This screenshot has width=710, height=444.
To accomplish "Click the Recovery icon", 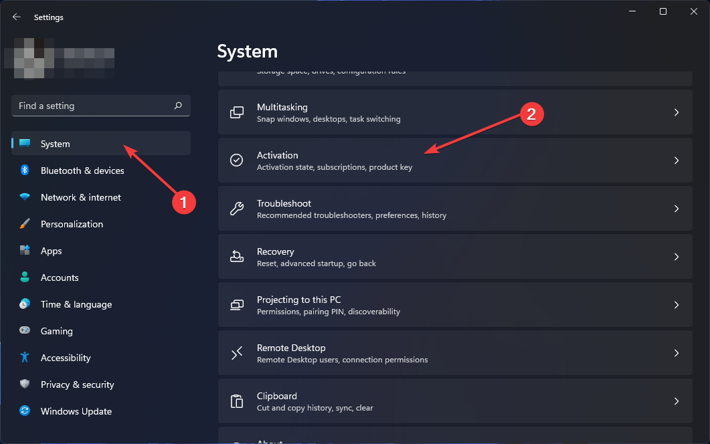I will (237, 256).
